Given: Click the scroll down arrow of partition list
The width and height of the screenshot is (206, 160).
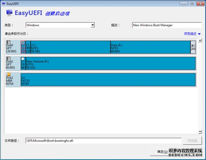Looking at the screenshot, I should pyautogui.click(x=200, y=132).
